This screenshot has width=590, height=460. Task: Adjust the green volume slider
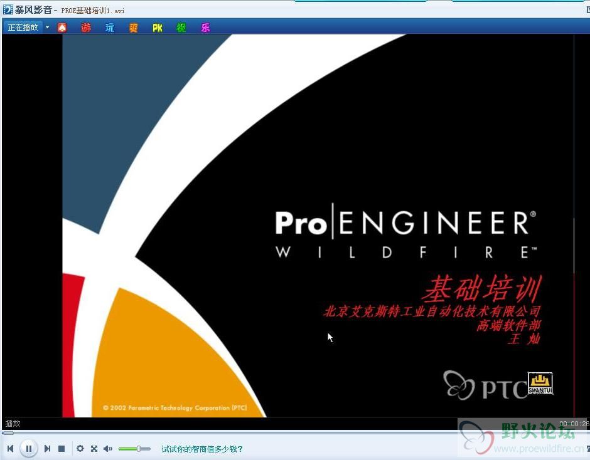click(134, 449)
